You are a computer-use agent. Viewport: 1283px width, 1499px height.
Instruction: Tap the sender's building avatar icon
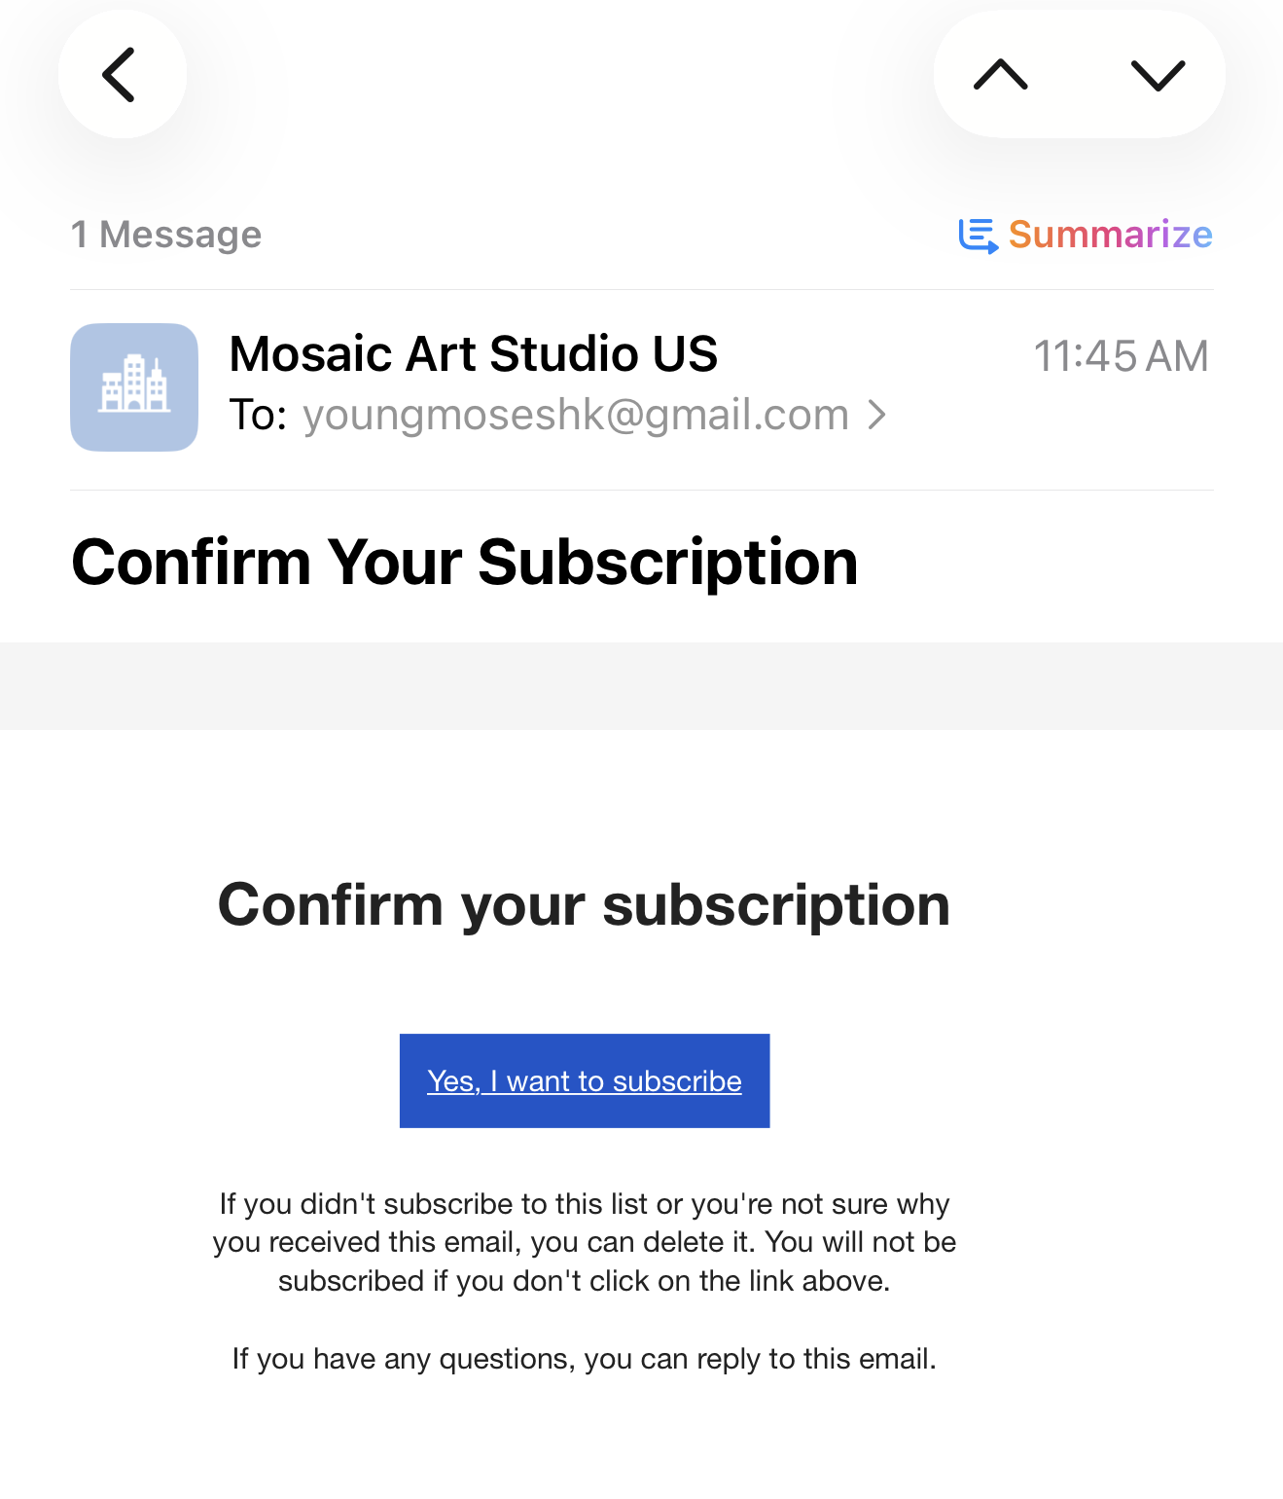click(x=134, y=387)
